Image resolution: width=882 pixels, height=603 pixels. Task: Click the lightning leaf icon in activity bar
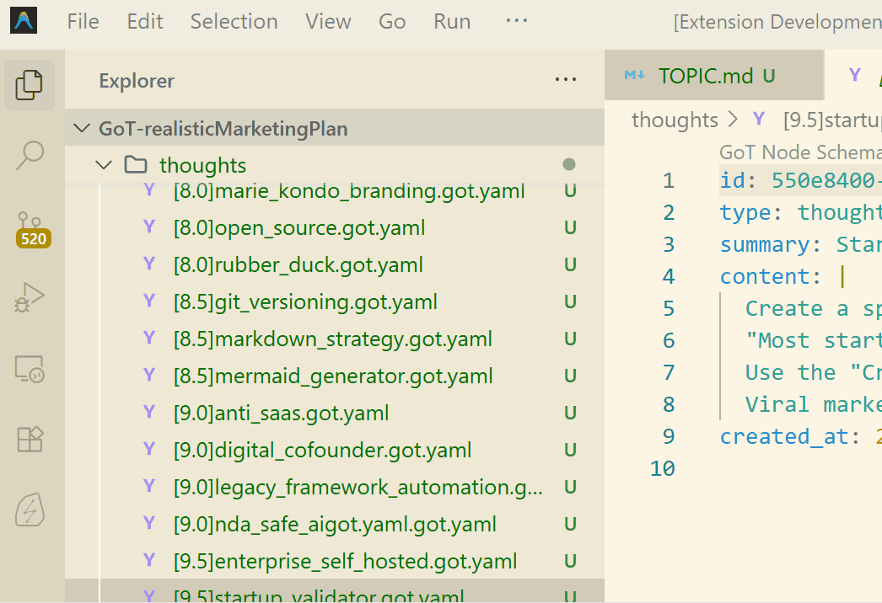tap(30, 510)
